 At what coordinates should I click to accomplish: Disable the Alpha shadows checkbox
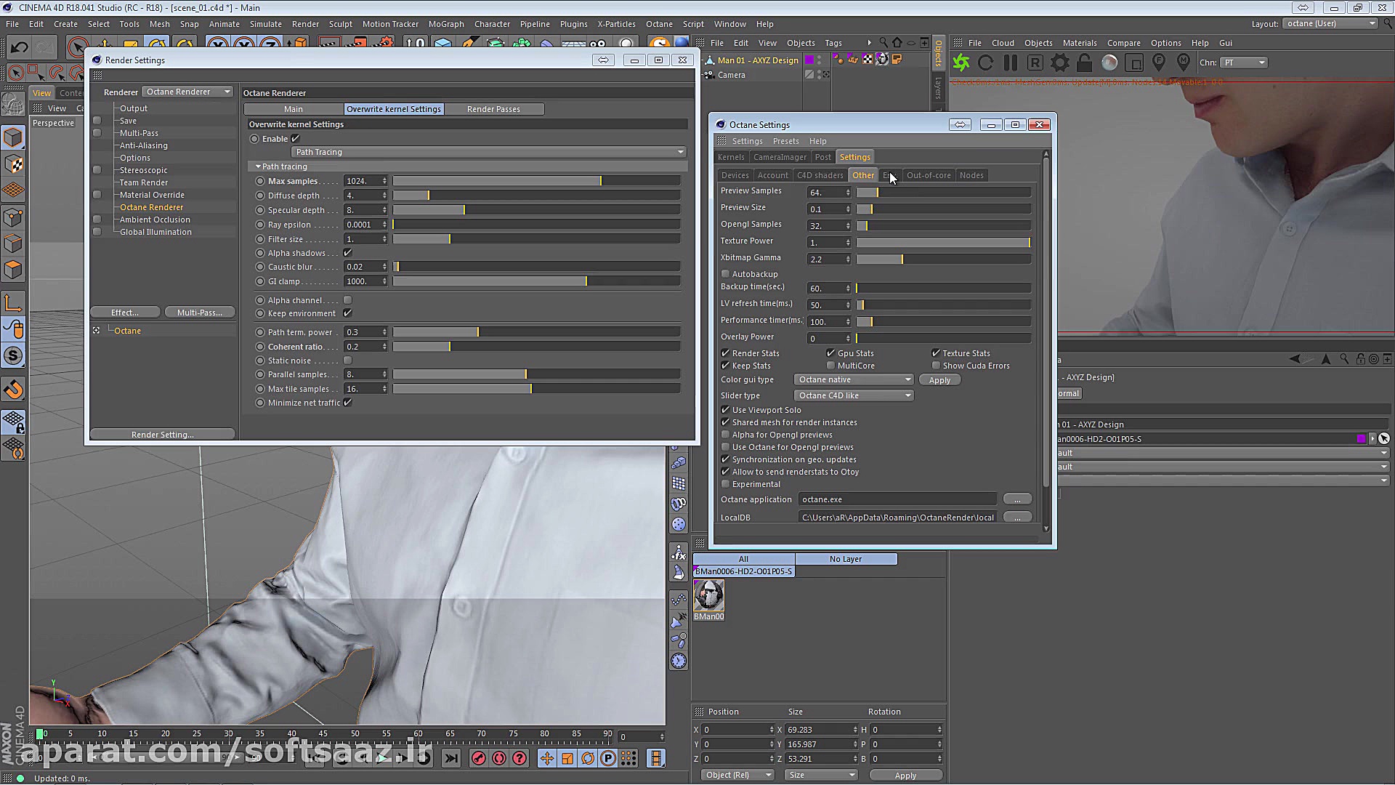click(349, 252)
